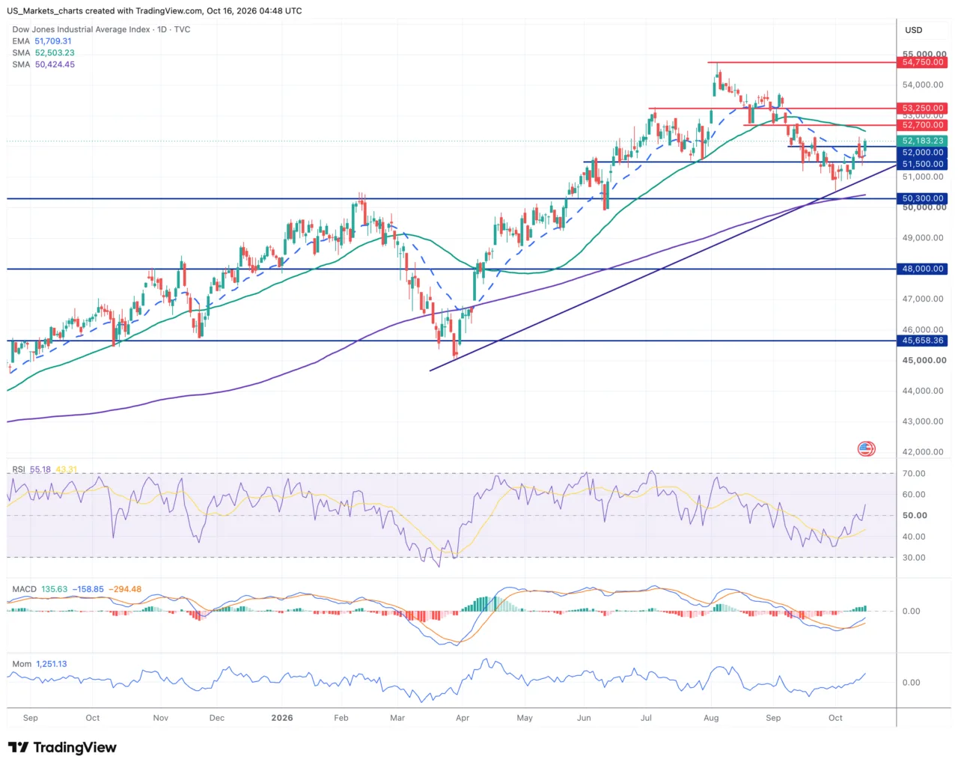Click the Mar label on time axis

[x=397, y=718]
